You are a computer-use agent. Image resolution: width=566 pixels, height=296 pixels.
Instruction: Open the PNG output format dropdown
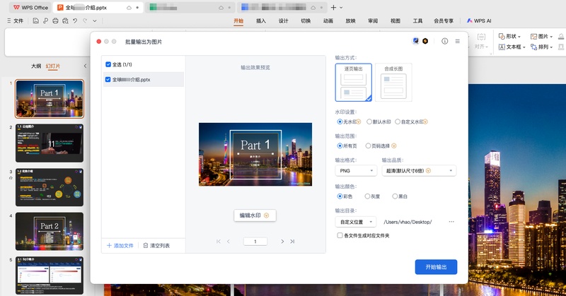click(356, 170)
